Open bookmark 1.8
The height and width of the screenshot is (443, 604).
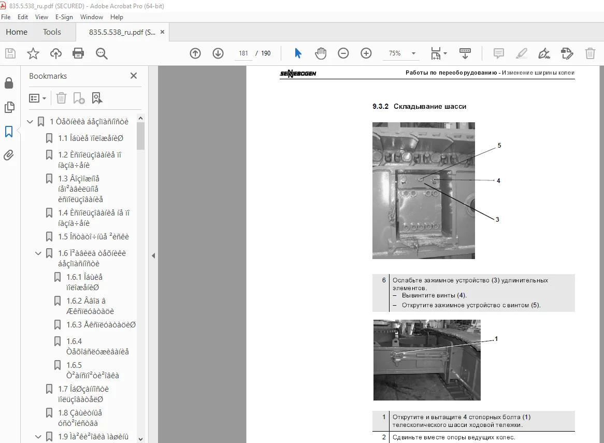pos(80,418)
